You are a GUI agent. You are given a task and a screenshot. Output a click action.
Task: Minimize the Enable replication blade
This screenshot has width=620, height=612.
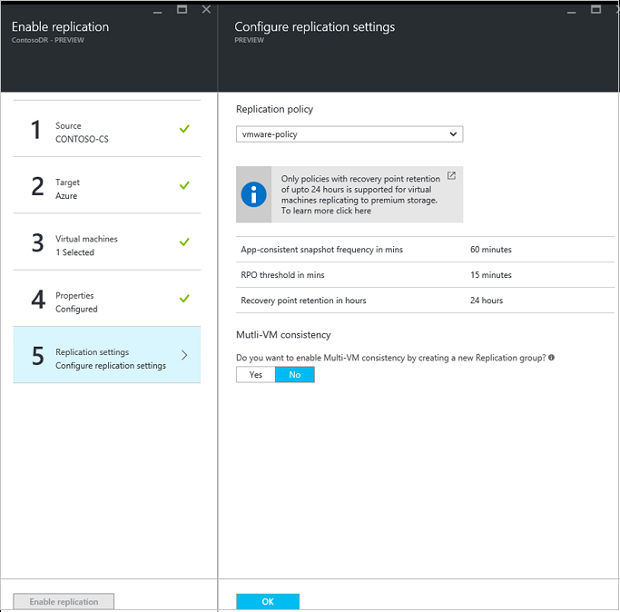click(160, 10)
